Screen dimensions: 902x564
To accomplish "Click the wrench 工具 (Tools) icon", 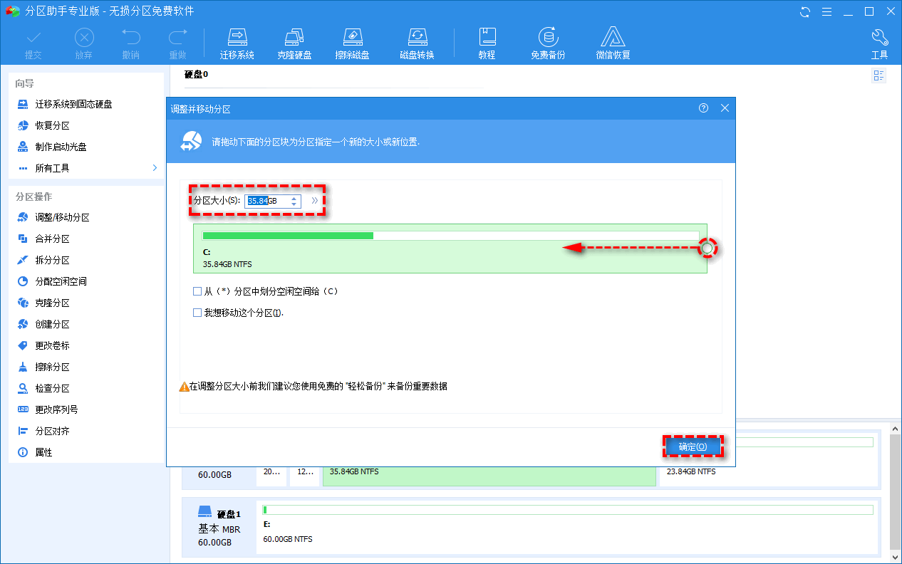I will (880, 41).
